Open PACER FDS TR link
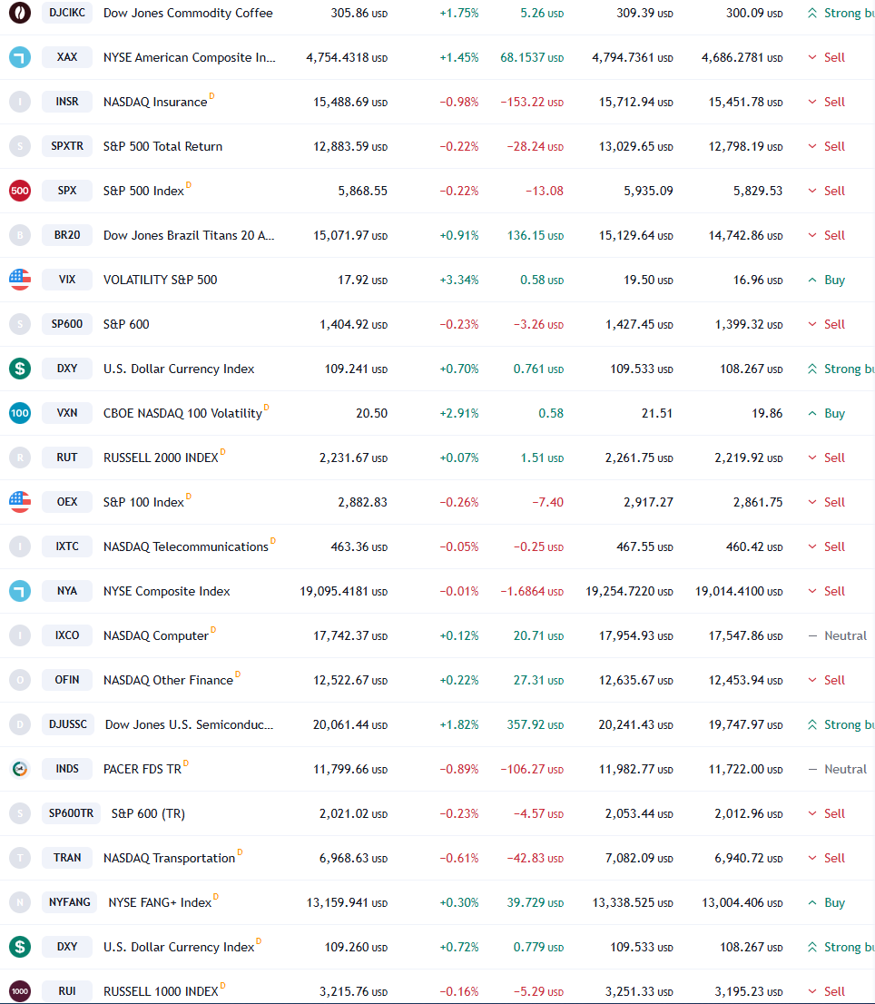The width and height of the screenshot is (875, 1004). pos(143,769)
